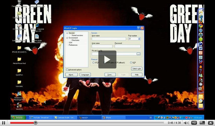Viewport: 215px width, 126px height.
Task: Click the Help button in WinSCP Login
Action: click(x=137, y=75)
